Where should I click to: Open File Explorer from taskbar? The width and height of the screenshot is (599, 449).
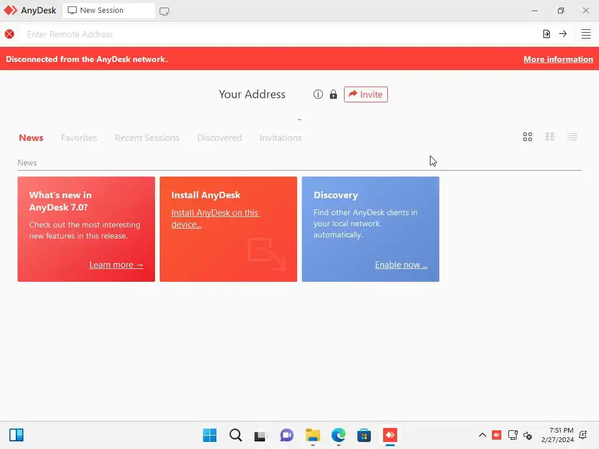coord(312,435)
